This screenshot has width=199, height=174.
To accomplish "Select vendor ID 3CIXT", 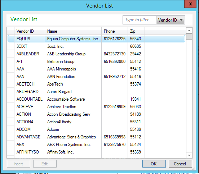I will 22,46.
